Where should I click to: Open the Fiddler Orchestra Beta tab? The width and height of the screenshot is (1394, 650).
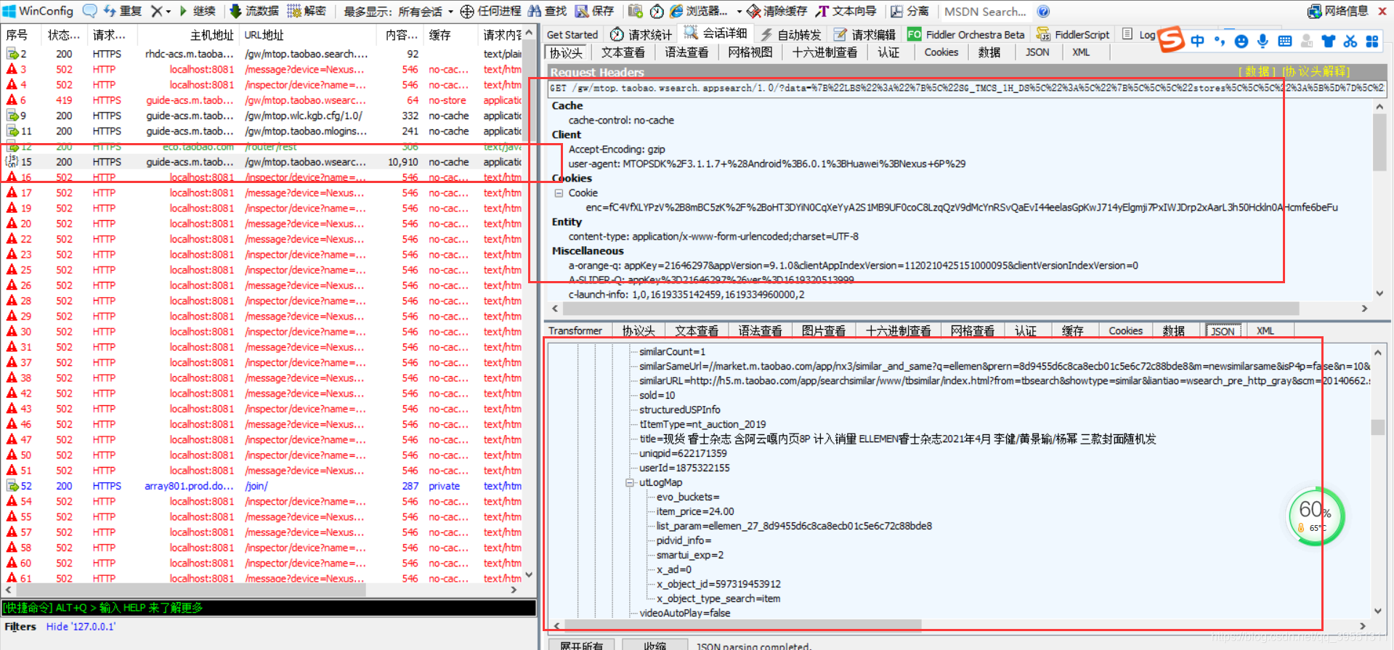click(x=966, y=34)
